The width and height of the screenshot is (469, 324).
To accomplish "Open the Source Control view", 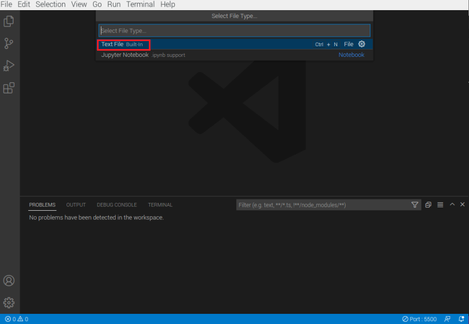I will point(9,43).
